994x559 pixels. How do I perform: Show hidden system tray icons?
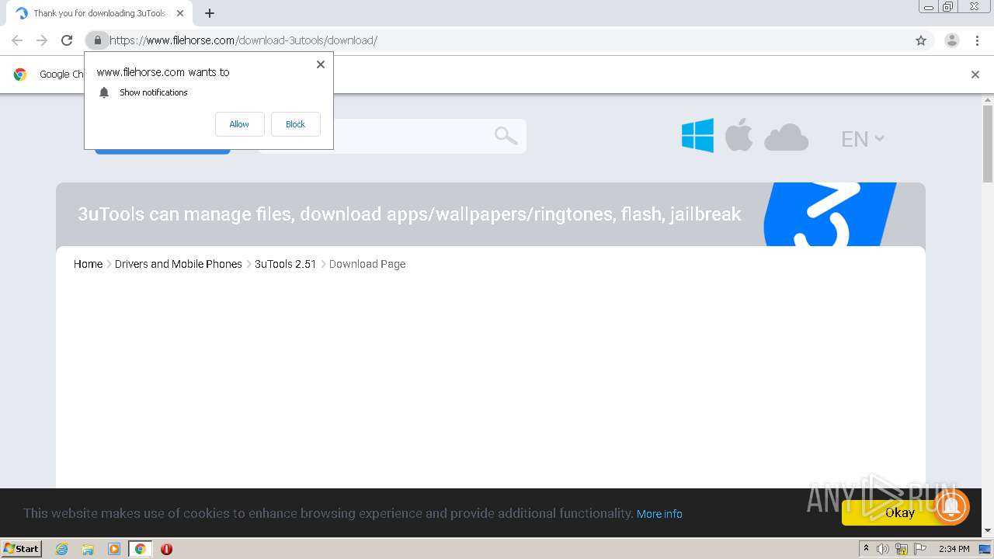[866, 549]
